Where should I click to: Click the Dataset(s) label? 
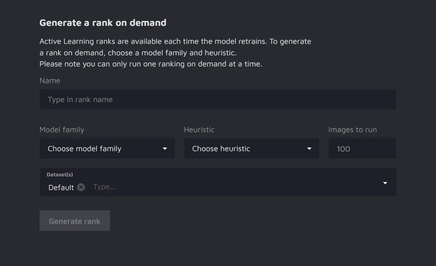60,175
